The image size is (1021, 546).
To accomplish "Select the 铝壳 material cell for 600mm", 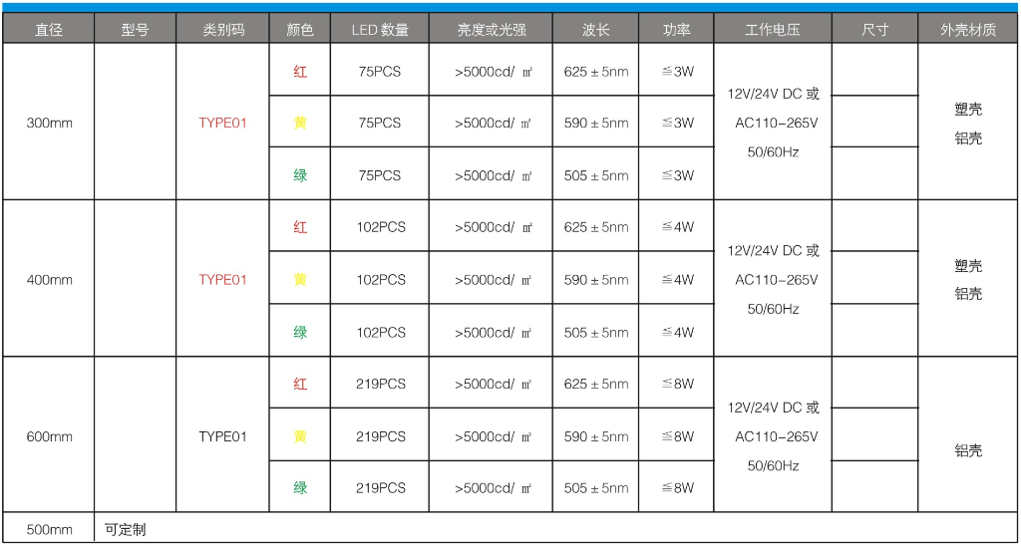I will [x=968, y=450].
